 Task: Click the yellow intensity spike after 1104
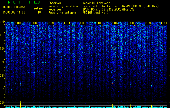click(73, 105)
